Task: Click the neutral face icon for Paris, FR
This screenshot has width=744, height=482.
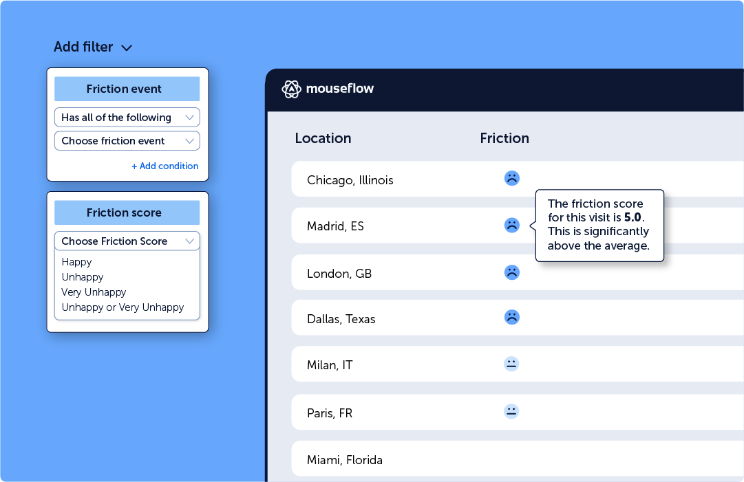Action: click(x=511, y=412)
